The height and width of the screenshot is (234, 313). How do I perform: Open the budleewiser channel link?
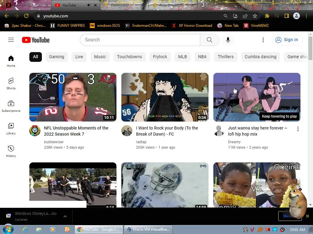tap(54, 142)
